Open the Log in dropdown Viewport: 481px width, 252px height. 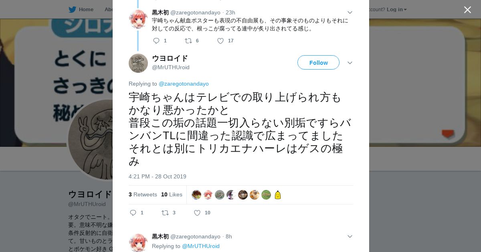[x=397, y=9]
